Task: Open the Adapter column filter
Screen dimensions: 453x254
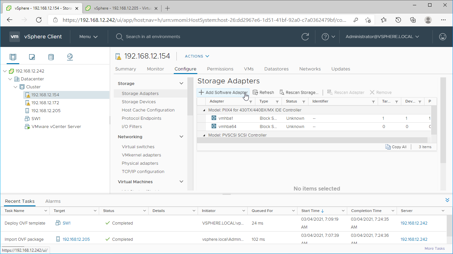Action: 251,102
